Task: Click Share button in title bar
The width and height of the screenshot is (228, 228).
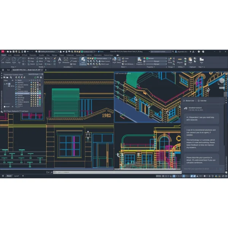Action: click(100, 52)
